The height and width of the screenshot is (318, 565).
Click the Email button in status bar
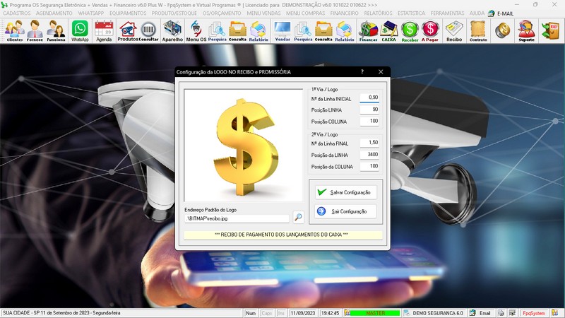pos(480,313)
